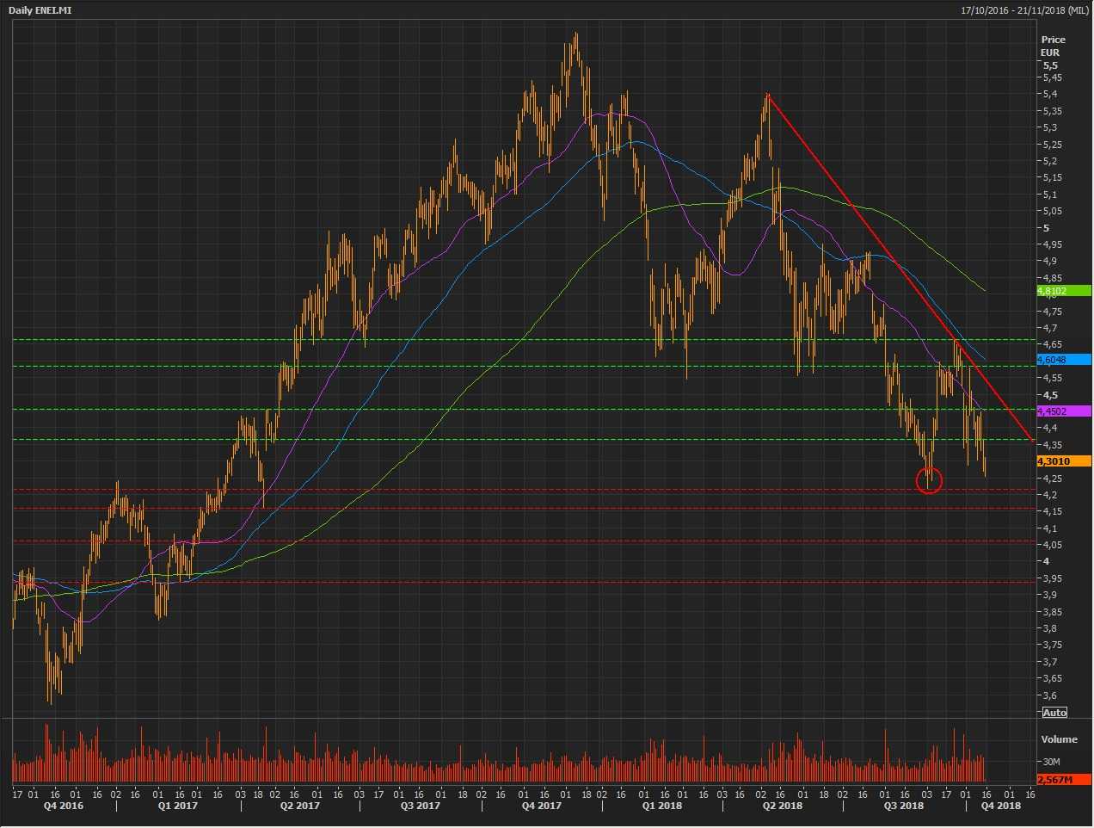Viewport: 1094px width, 828px height.
Task: Click the Price EUR axis label
Action: [x=1052, y=46]
